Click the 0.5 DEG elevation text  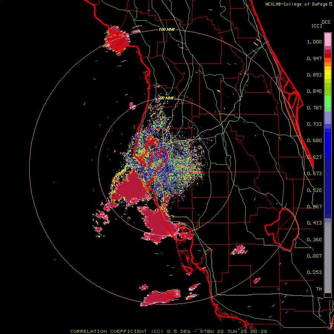178,331
